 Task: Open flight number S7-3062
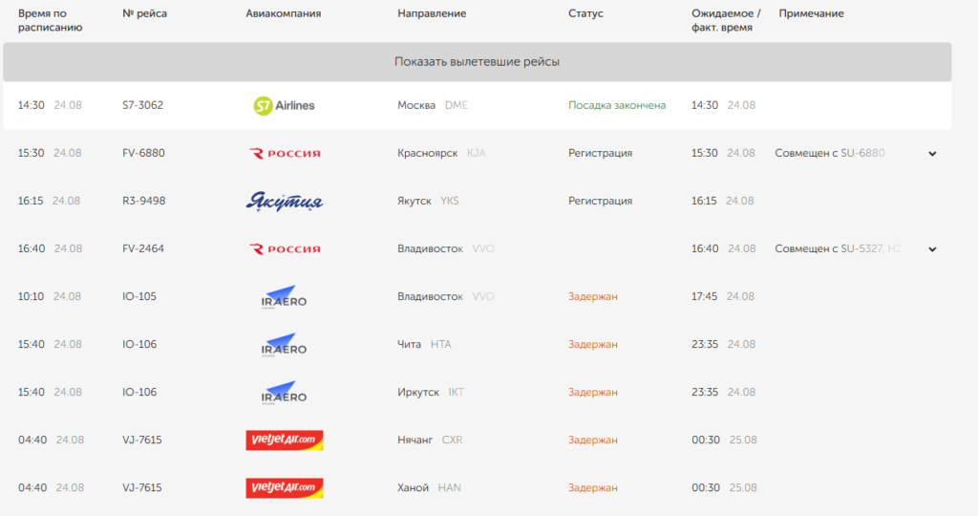[x=143, y=105]
